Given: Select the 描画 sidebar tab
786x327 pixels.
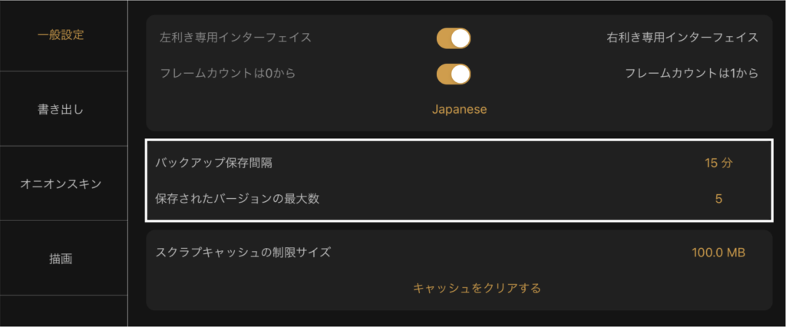Looking at the screenshot, I should point(61,258).
